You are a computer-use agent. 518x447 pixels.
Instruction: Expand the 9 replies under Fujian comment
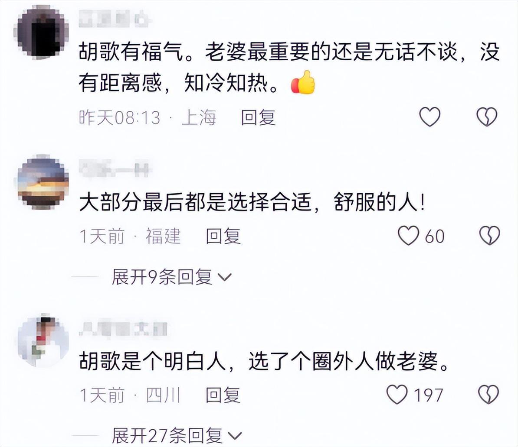click(171, 277)
